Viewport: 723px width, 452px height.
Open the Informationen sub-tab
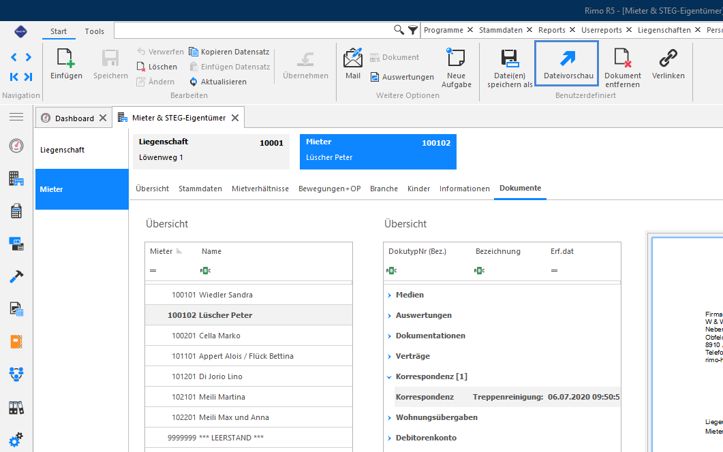coord(464,189)
